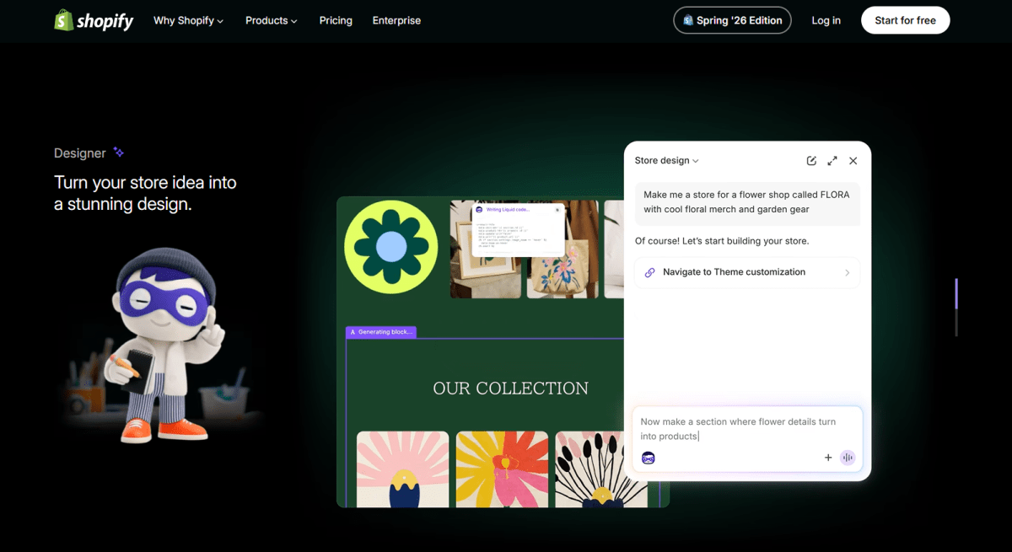
Task: Open the Spring '26 Edition pill
Action: pos(732,20)
